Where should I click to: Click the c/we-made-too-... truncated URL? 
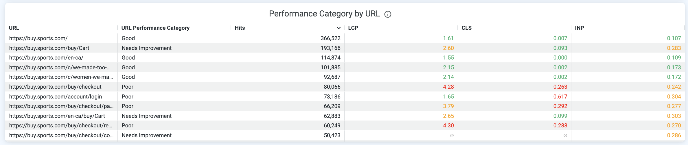pos(60,67)
